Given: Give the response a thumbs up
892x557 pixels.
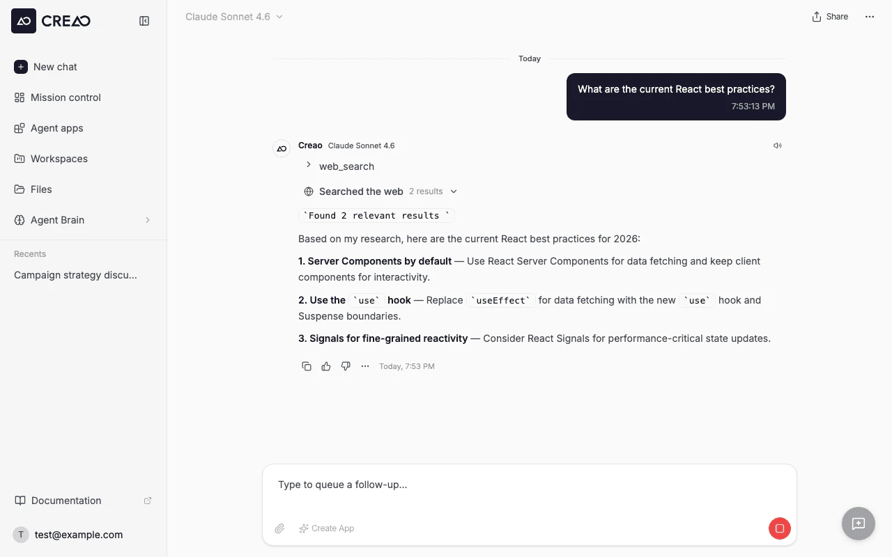Looking at the screenshot, I should click(x=326, y=366).
